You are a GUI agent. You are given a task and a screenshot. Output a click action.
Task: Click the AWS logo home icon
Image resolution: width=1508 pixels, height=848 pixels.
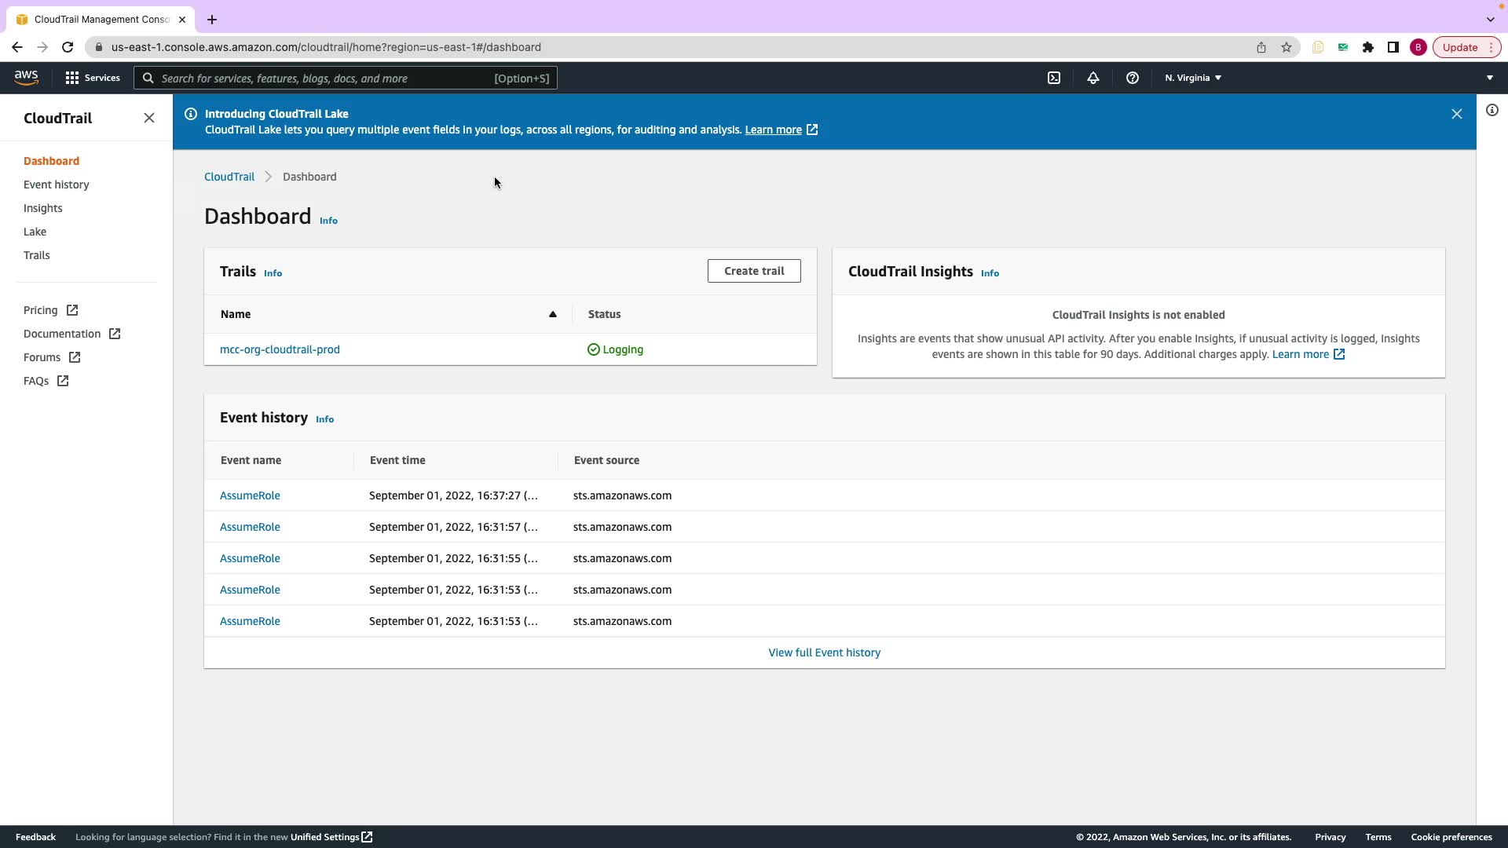[x=26, y=77]
